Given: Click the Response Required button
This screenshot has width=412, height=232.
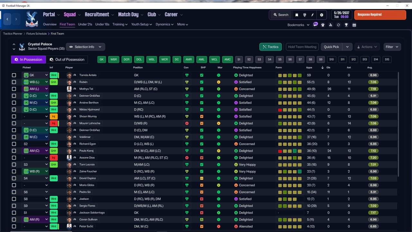Looking at the screenshot, I should tap(380, 15).
